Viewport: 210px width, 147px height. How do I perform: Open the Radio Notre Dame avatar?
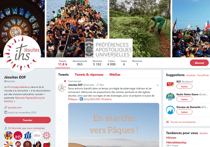(x=170, y=97)
